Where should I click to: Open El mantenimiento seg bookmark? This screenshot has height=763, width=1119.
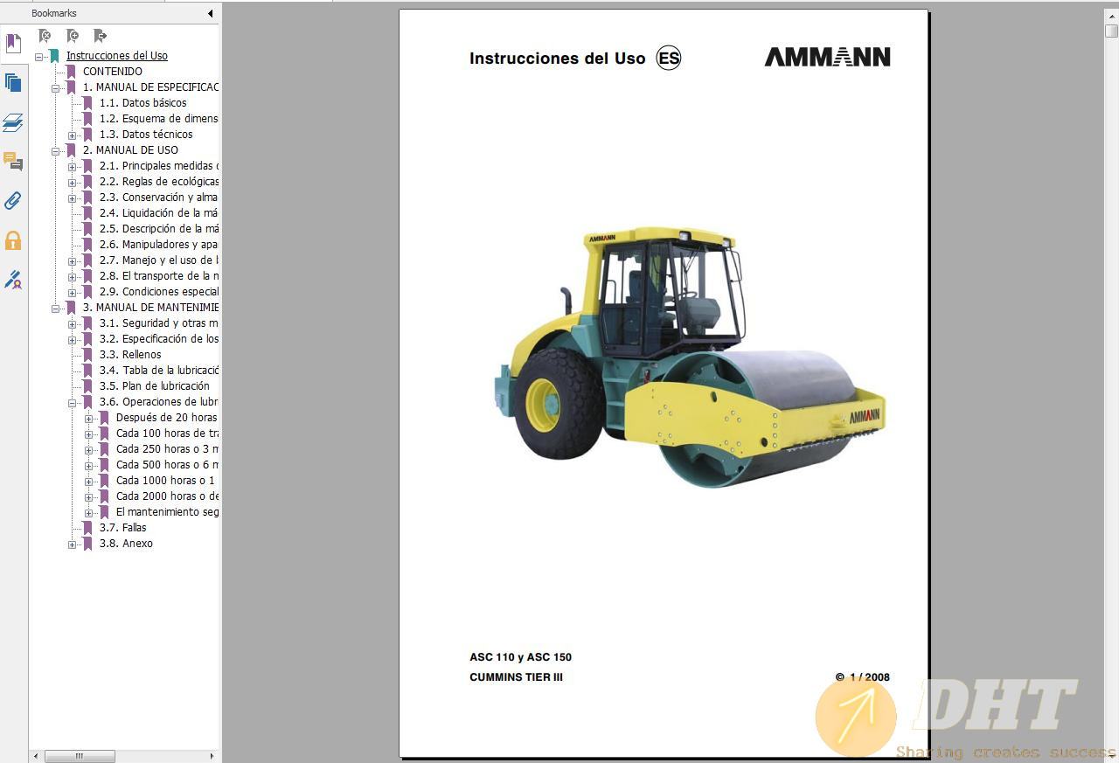pos(167,512)
